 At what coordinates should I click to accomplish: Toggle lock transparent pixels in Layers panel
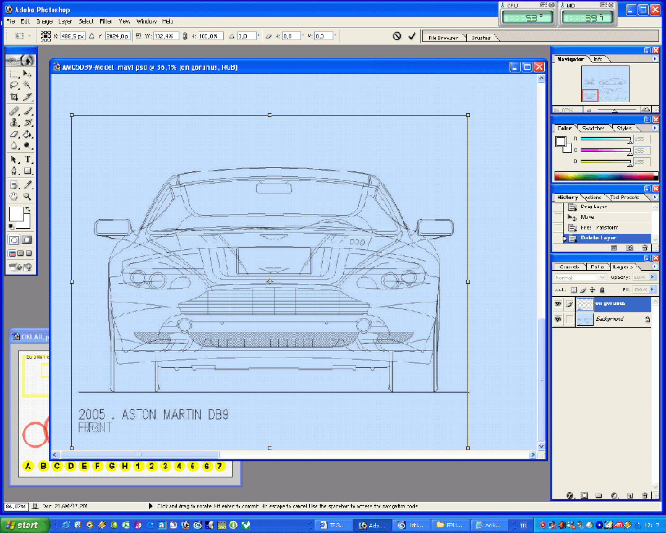pyautogui.click(x=573, y=289)
